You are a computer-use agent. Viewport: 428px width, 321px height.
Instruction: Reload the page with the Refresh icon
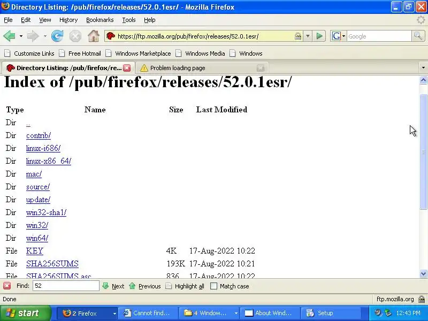tap(57, 36)
